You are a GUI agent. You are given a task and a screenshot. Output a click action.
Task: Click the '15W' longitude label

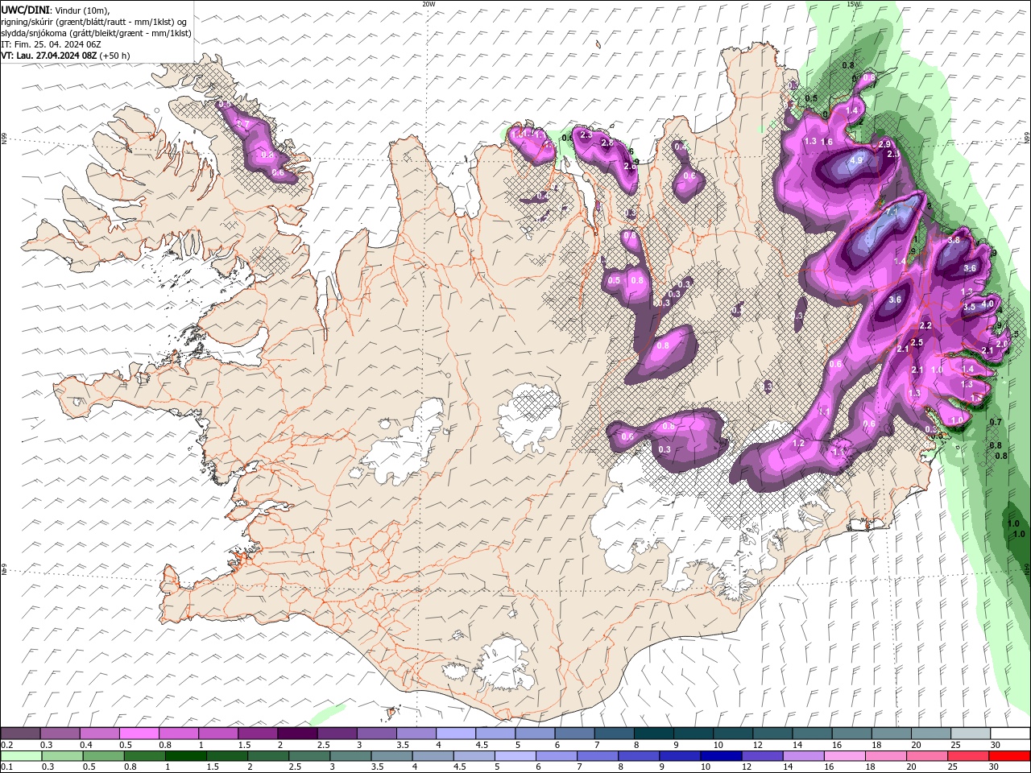(854, 4)
